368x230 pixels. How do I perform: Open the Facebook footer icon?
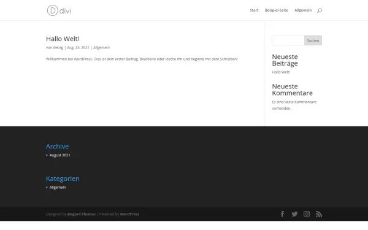click(282, 214)
